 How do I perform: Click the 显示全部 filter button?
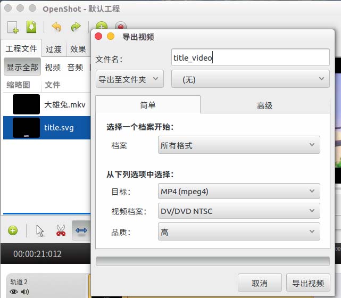pos(22,67)
